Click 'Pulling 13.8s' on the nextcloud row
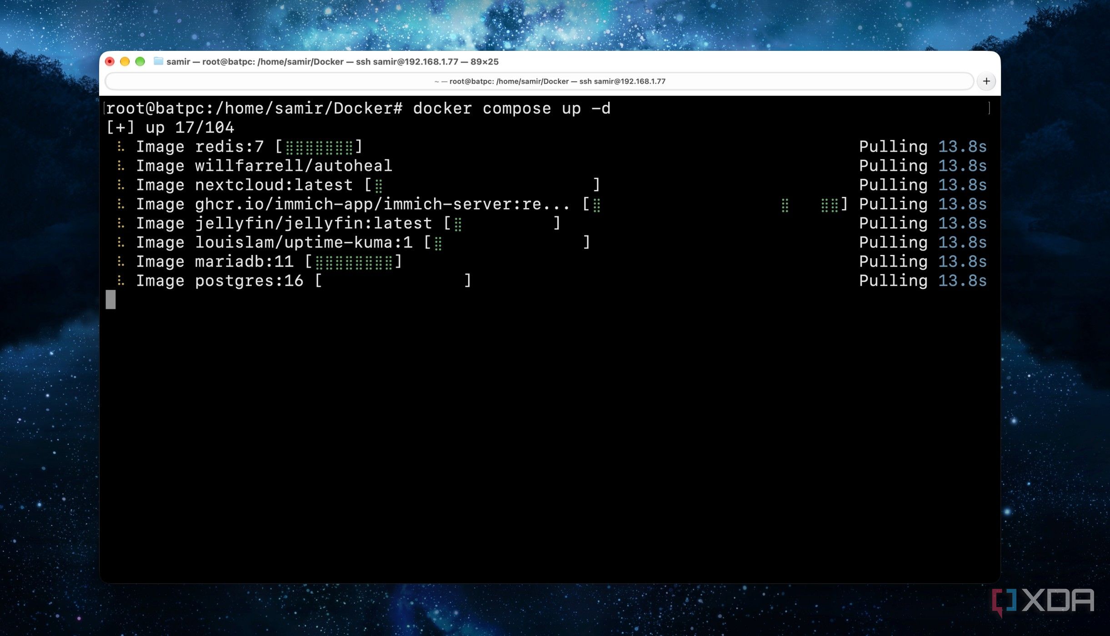Screen dimensions: 1110x636 coord(923,184)
